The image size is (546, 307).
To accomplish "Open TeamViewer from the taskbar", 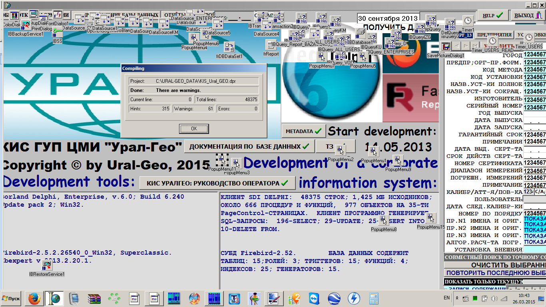I will point(314,298).
